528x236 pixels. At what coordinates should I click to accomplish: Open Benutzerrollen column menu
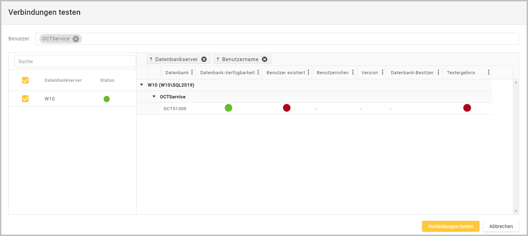point(353,72)
